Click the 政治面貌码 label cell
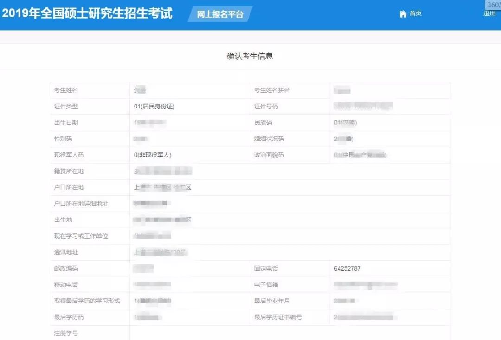The image size is (501, 340). pyautogui.click(x=269, y=155)
